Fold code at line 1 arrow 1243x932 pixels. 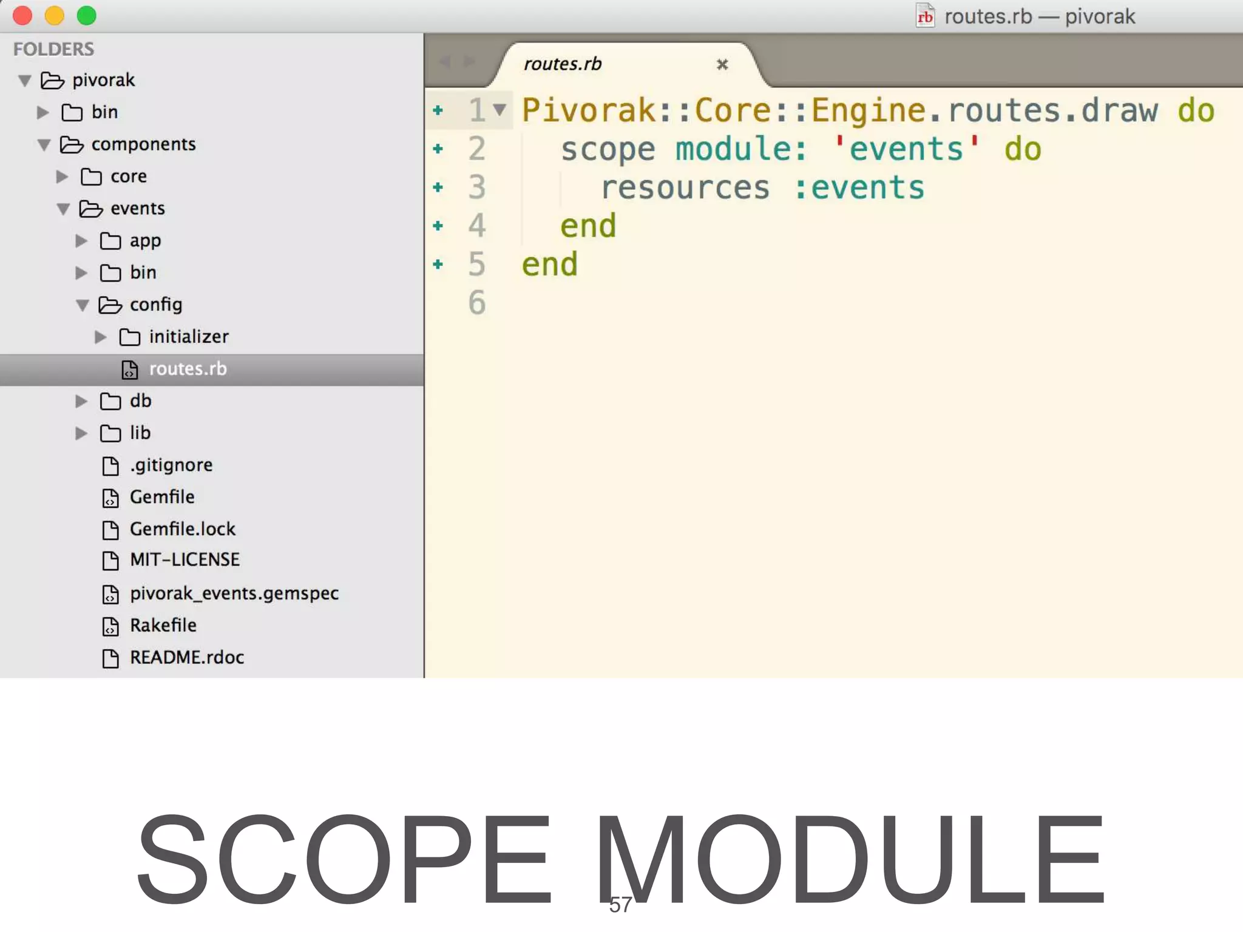(500, 110)
